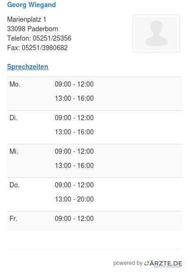
Task: Click the ÄRZTE.DE logo
Action: click(163, 264)
